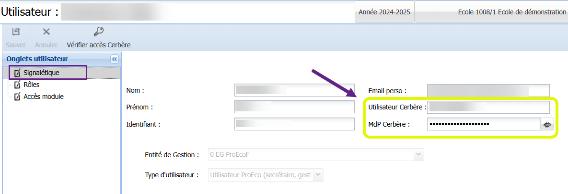
Task: Show the MdP Cerbère password
Action: pos(547,124)
